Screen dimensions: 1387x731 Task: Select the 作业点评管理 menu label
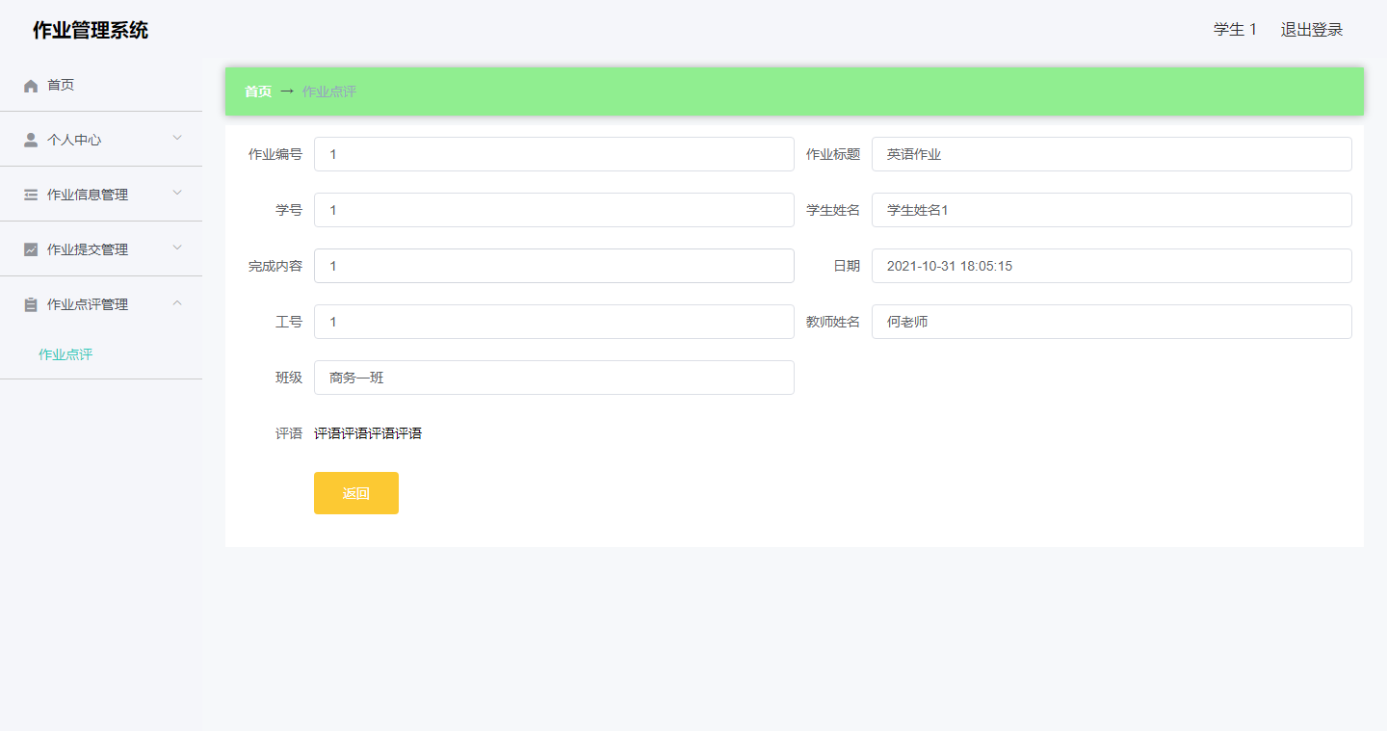(88, 304)
